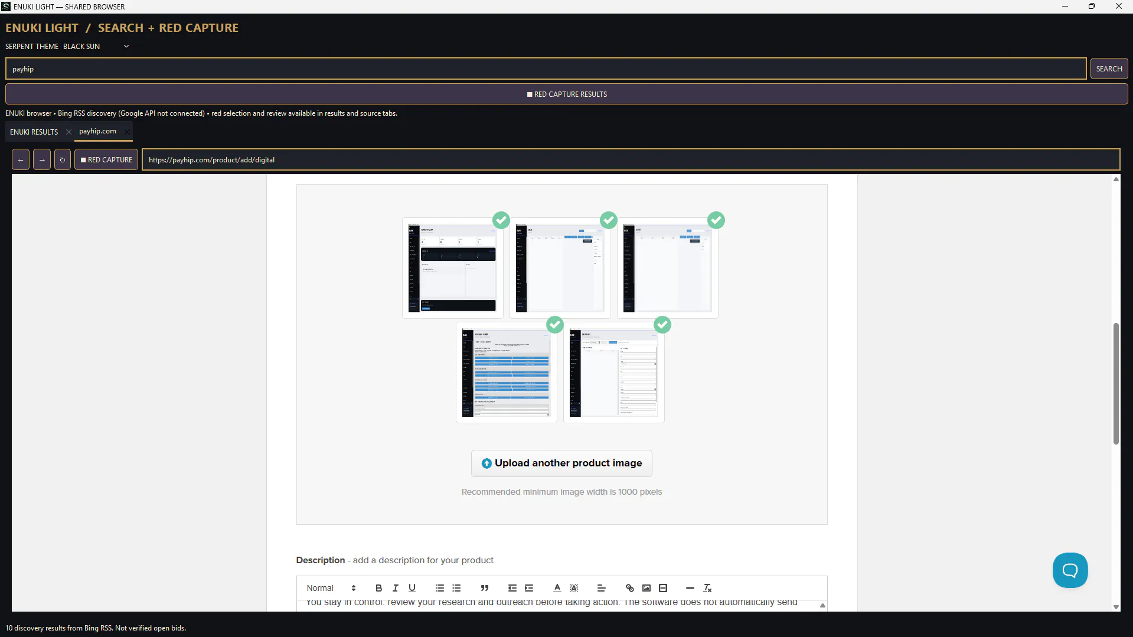
Task: Decrease indent in description
Action: pyautogui.click(x=512, y=588)
